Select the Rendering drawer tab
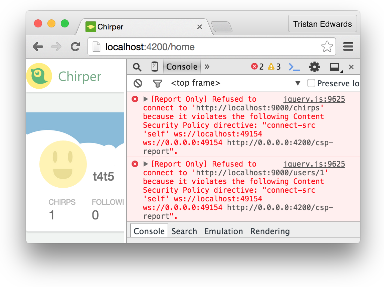Image resolution: width=384 pixels, height=287 pixels. tap(270, 231)
